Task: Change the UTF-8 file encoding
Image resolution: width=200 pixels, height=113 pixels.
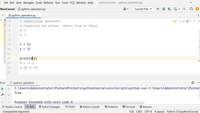Action: (148, 111)
